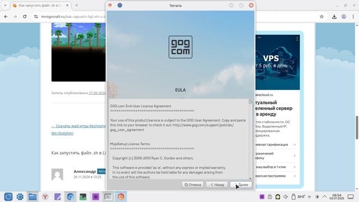Switch to the orange installer taskbar icon
The image size is (359, 202).
click(121, 197)
